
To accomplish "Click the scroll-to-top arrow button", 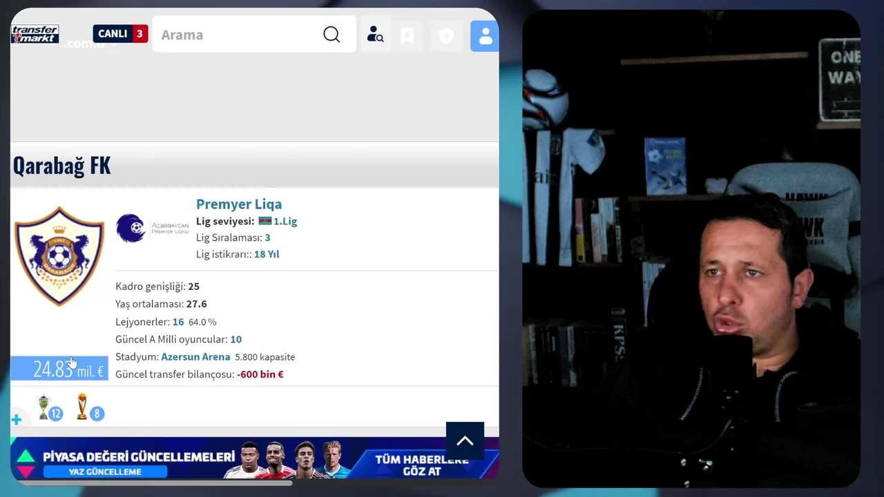I will pos(465,441).
